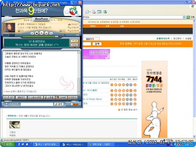The width and height of the screenshot is (196, 147).
Task: Switch to the 제목 없음 - 그림판 taskbar window
Action: (x=101, y=145)
